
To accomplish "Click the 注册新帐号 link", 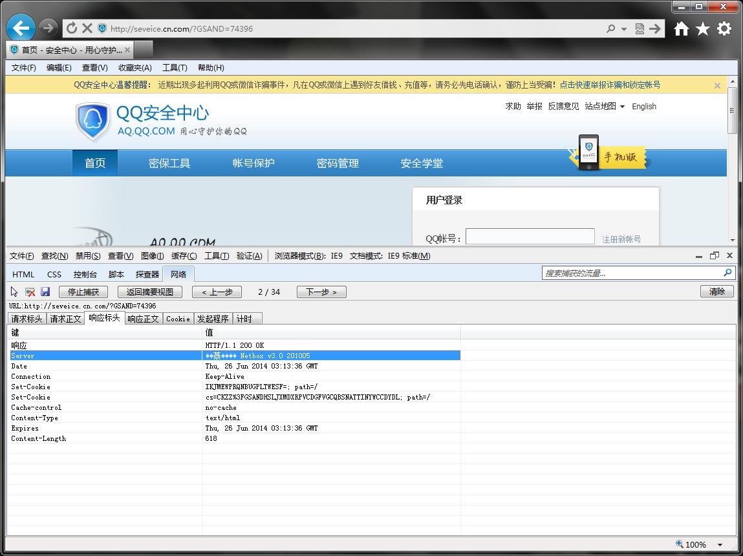I will click(621, 239).
